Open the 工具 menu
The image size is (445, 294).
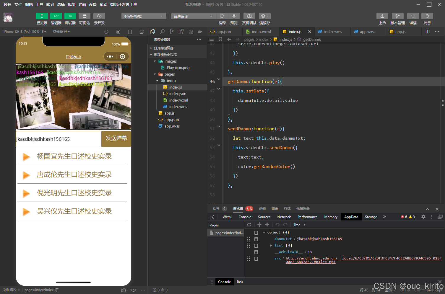pos(40,4)
